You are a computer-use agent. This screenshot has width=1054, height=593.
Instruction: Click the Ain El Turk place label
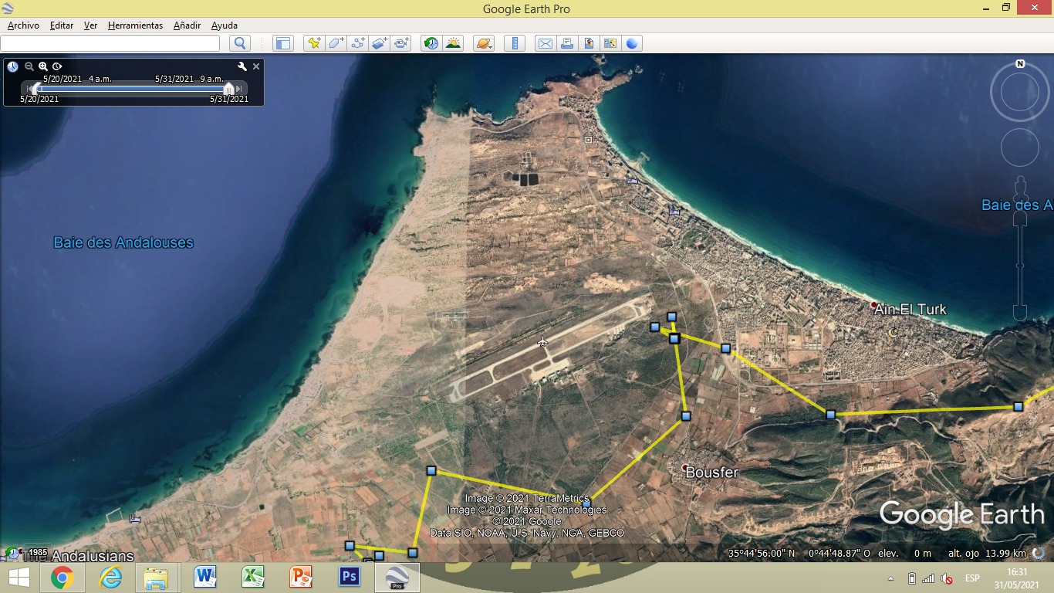910,309
